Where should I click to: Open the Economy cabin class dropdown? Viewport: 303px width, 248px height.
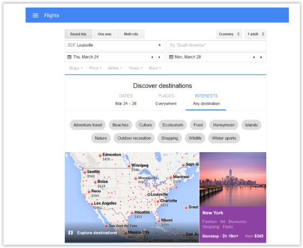click(x=229, y=34)
